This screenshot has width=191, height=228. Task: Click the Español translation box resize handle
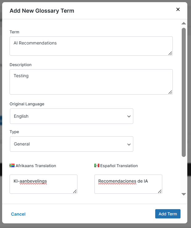[x=160, y=191]
